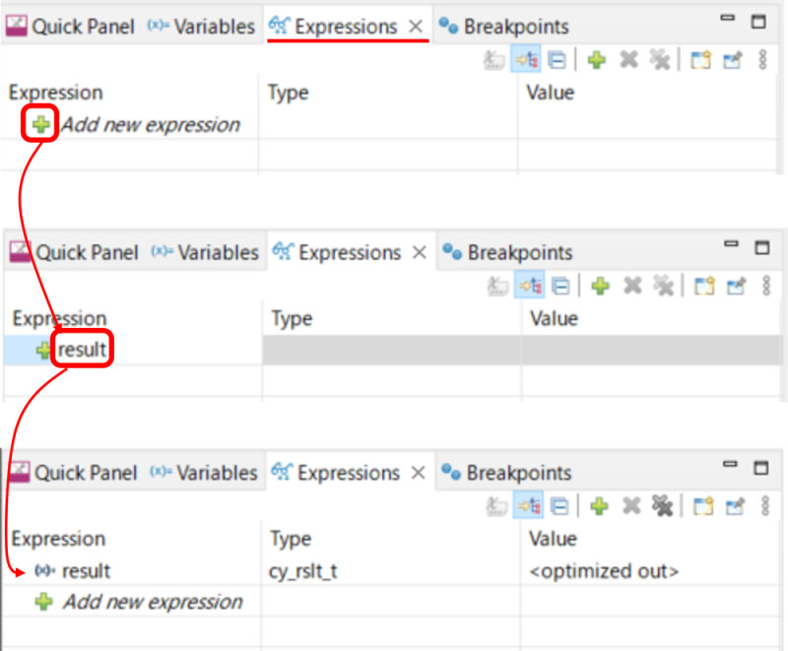The image size is (788, 651).
Task: Open Breakpoints tab in the panel with highlighted result row
Action: coord(520,253)
